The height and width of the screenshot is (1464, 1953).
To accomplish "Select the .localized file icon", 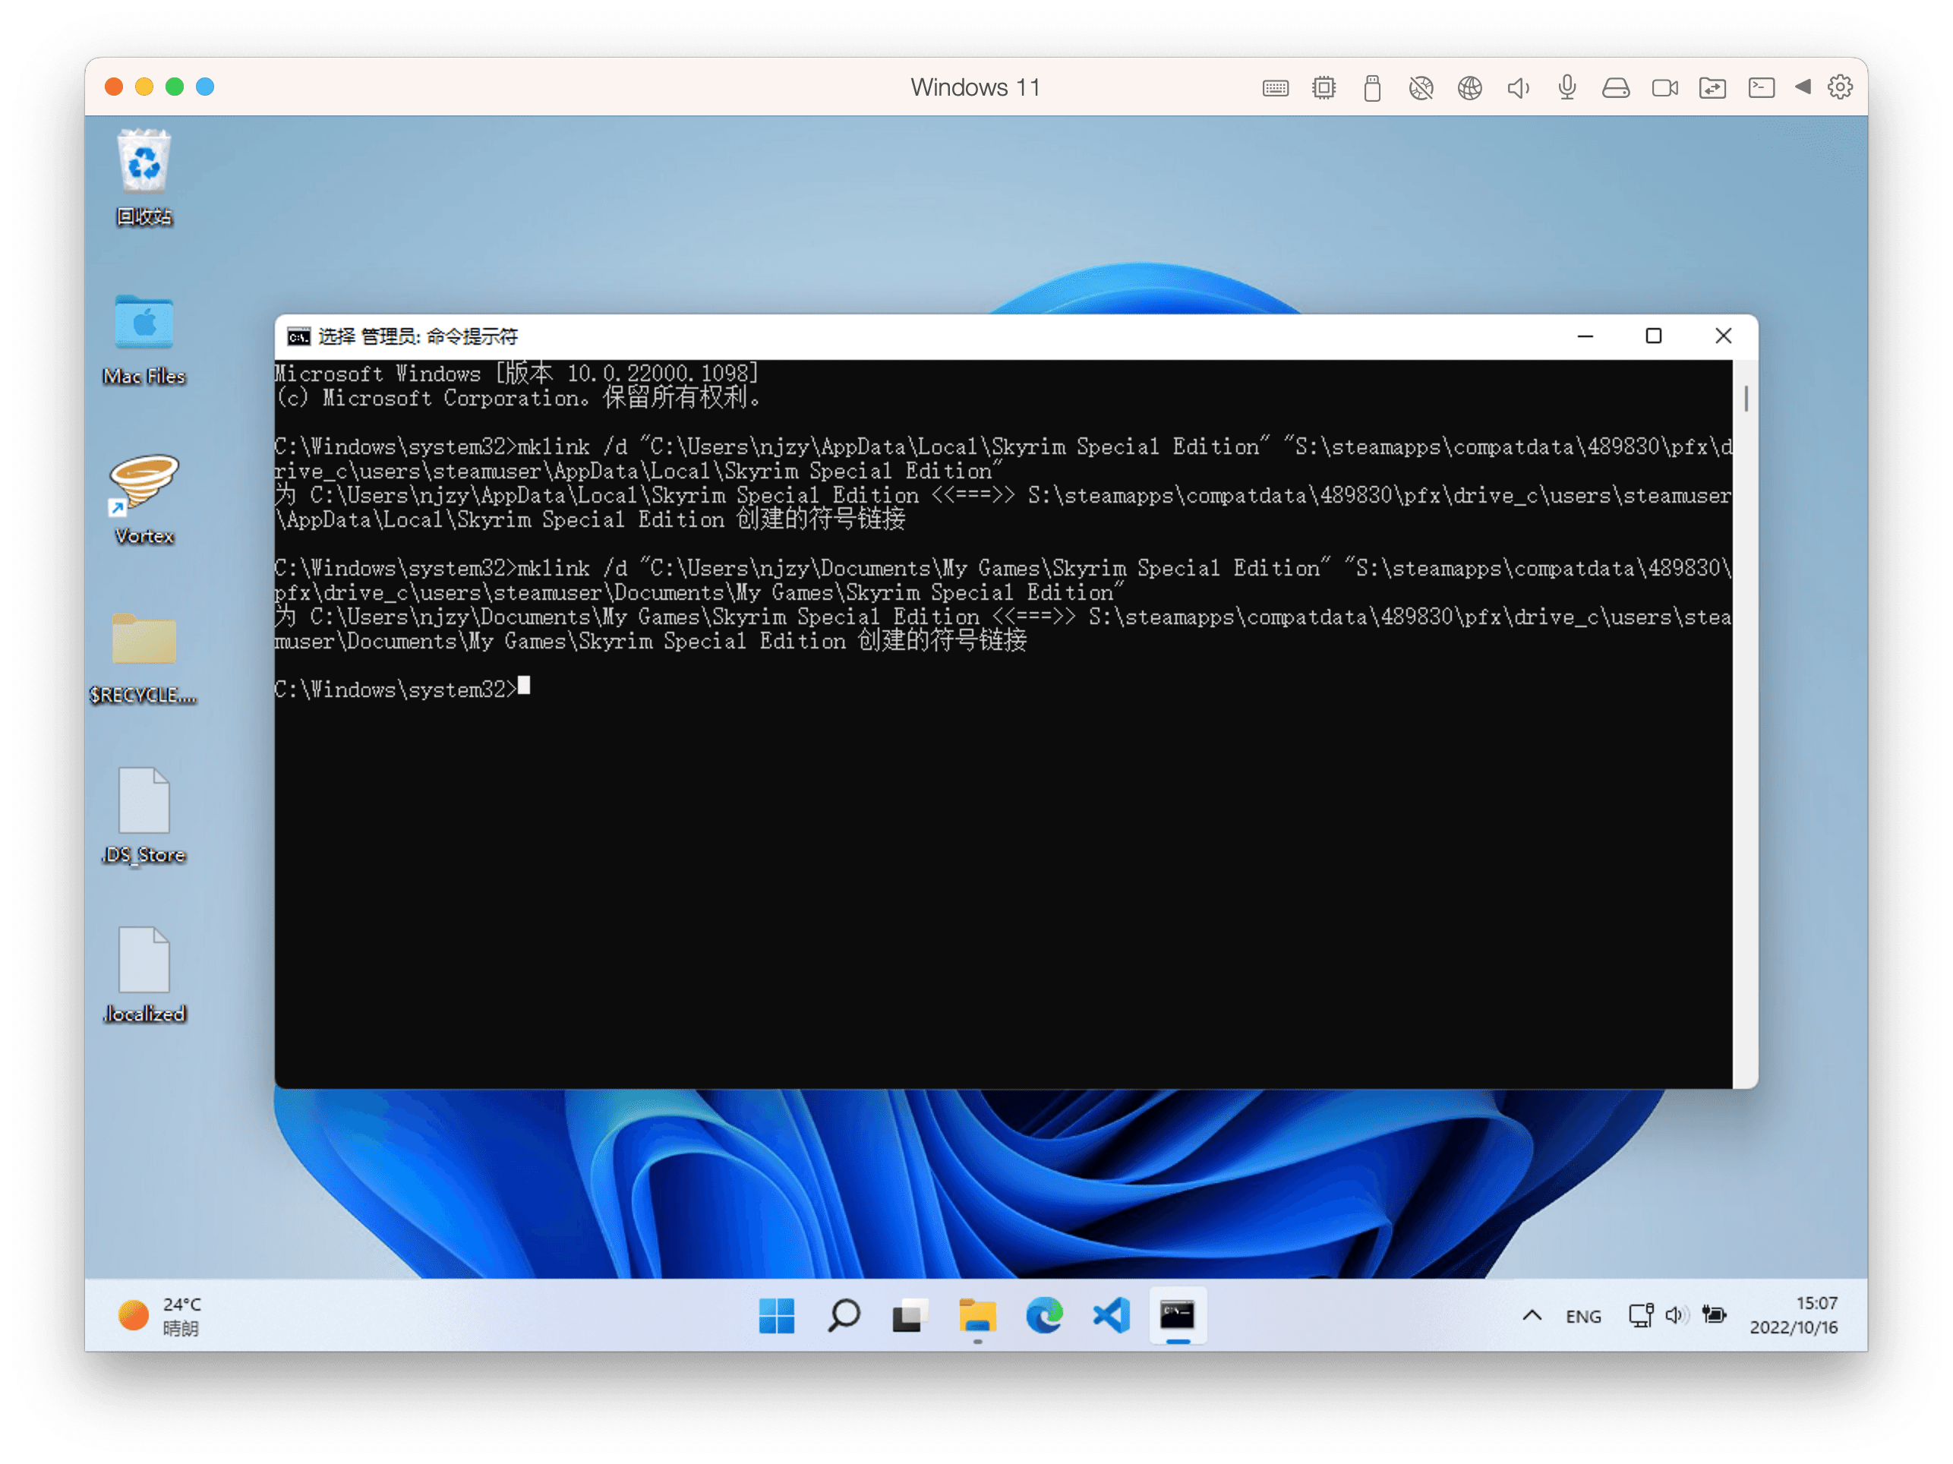I will point(144,976).
